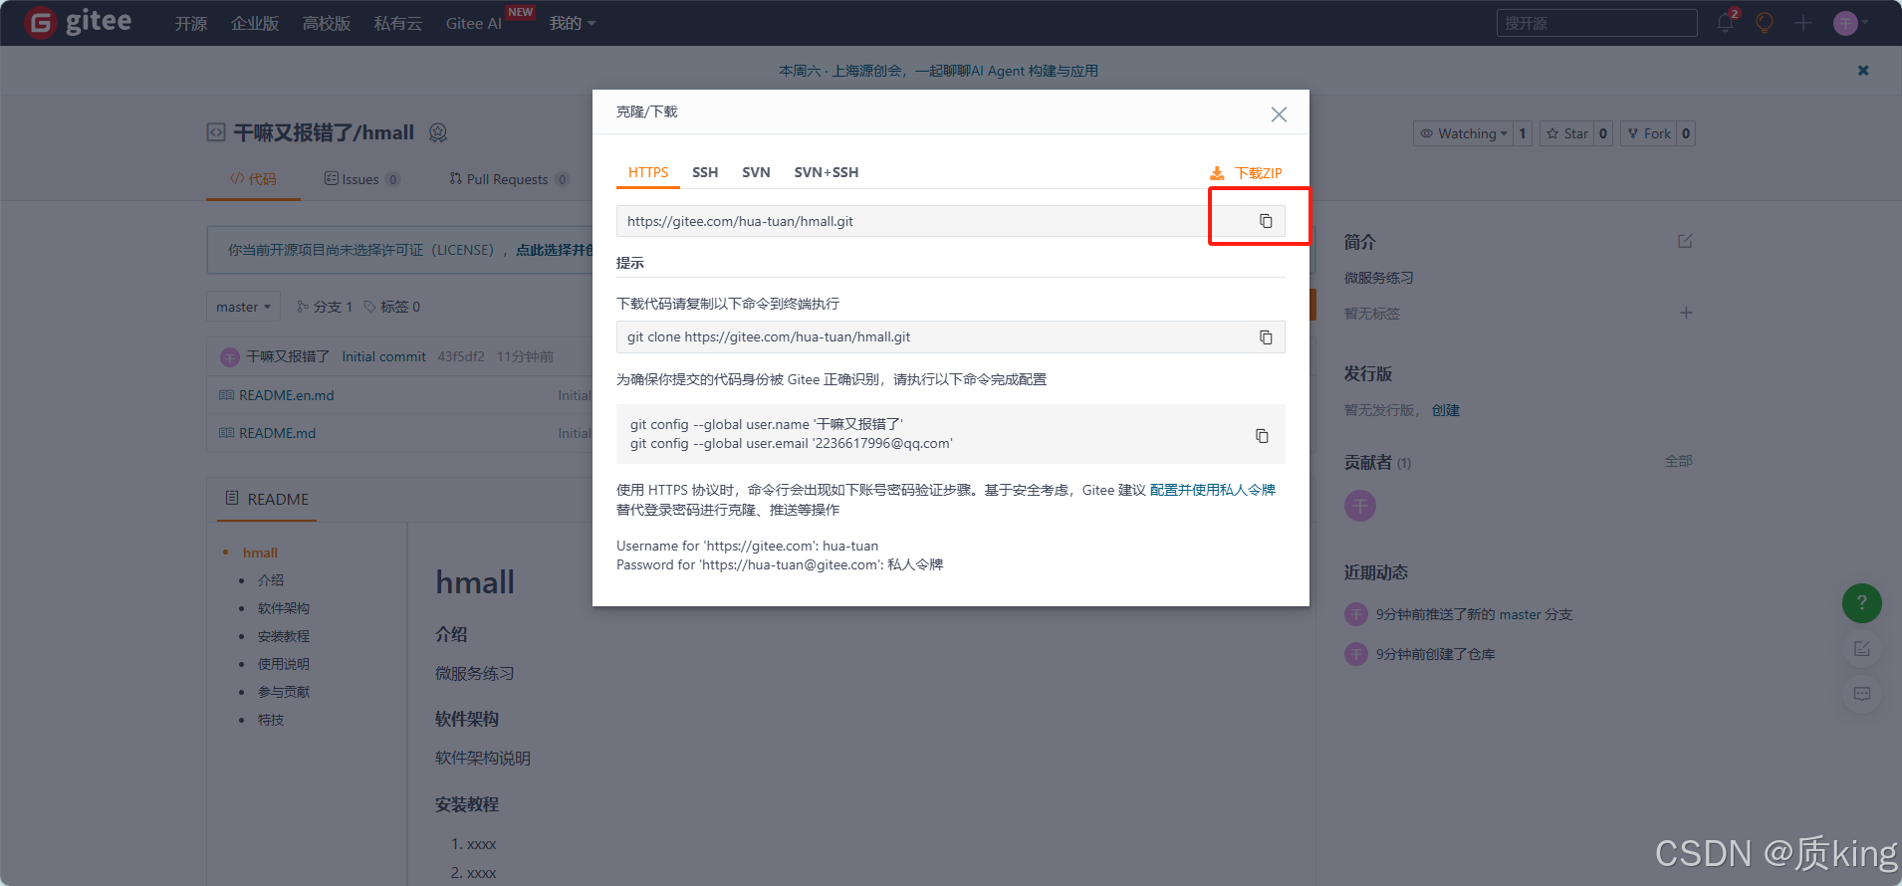Expand the Watching dropdown
Screen dimensions: 1902x886
(x=1463, y=133)
